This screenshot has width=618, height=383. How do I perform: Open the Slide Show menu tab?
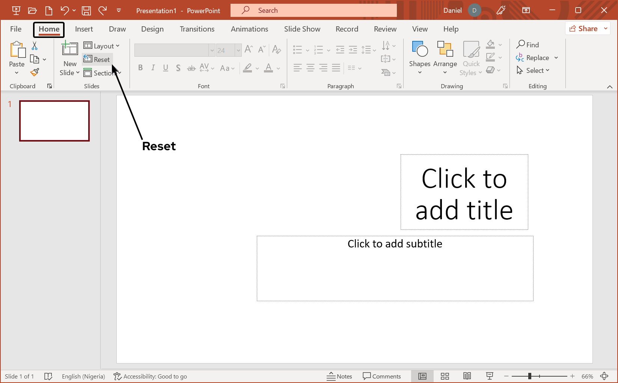[302, 29]
